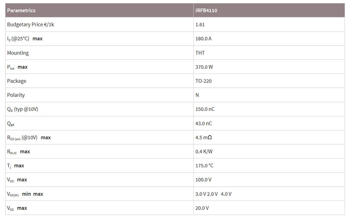
Task: Select the Polarity row label
Action: click(x=16, y=95)
